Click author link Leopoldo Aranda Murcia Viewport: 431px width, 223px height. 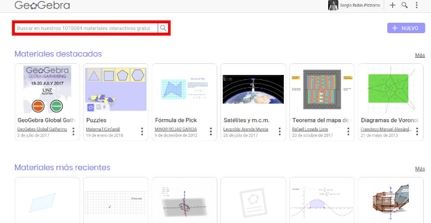(246, 129)
